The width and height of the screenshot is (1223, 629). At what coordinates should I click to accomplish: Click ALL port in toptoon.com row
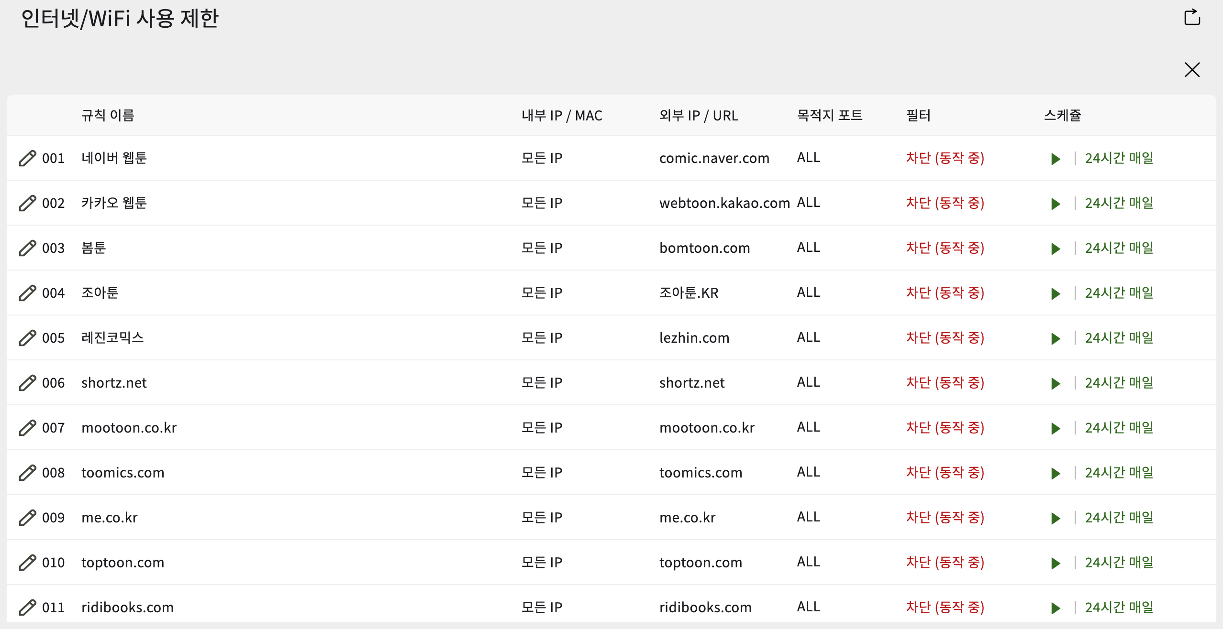click(808, 562)
